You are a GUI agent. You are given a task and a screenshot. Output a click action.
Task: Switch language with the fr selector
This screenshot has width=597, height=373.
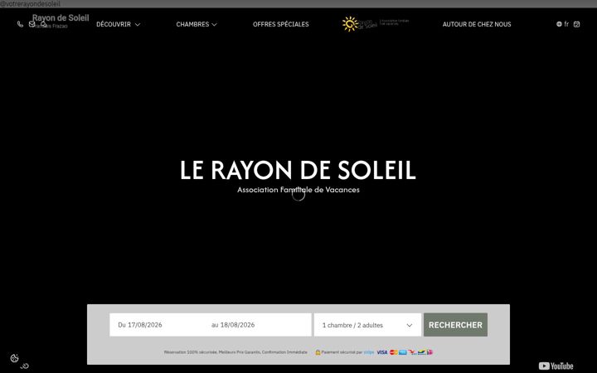(566, 24)
